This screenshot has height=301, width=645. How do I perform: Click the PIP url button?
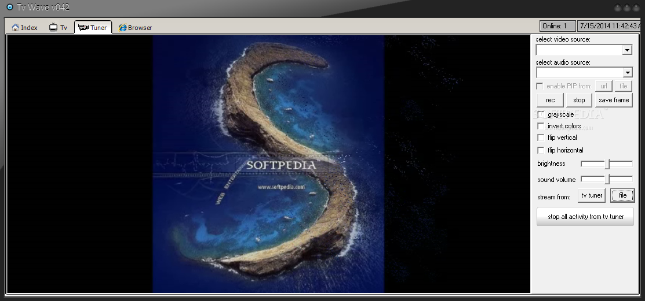coord(603,86)
